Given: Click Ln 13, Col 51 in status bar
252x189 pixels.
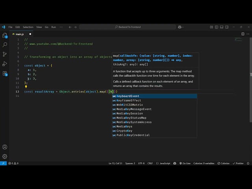Looking at the screenshot, I should pyautogui.click(x=115, y=163).
